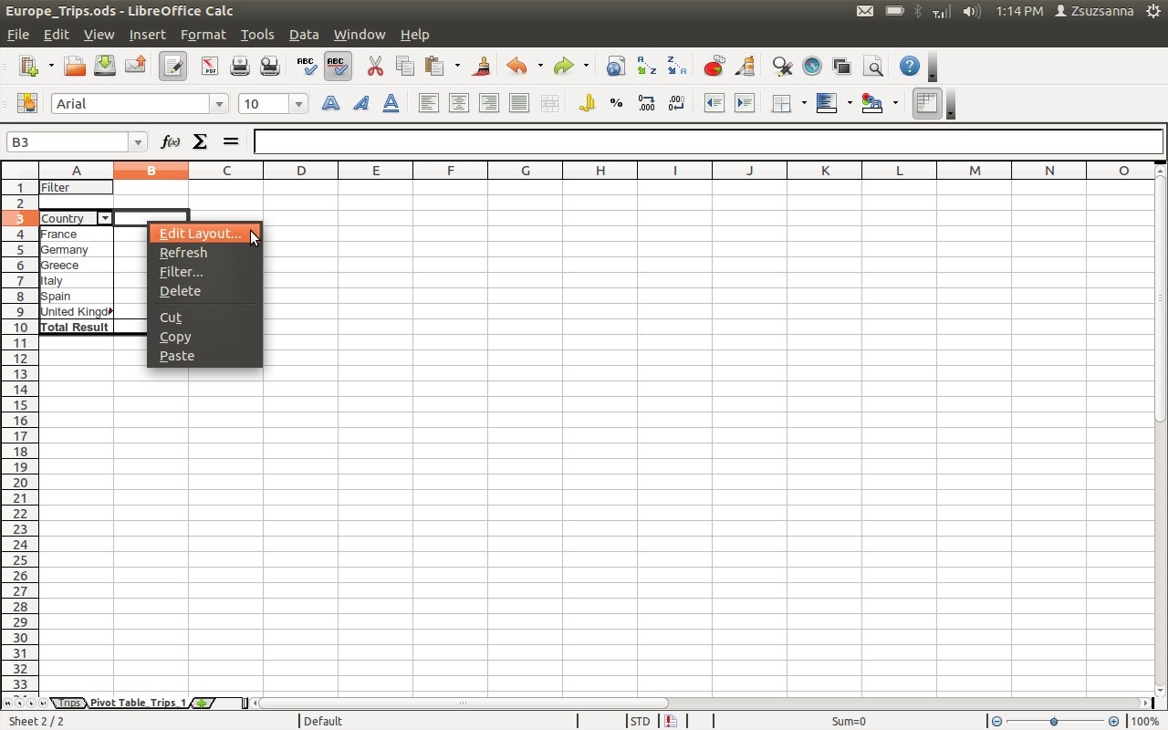This screenshot has width=1168, height=730.
Task: Open Background Color dropdown arrow
Action: (x=850, y=103)
